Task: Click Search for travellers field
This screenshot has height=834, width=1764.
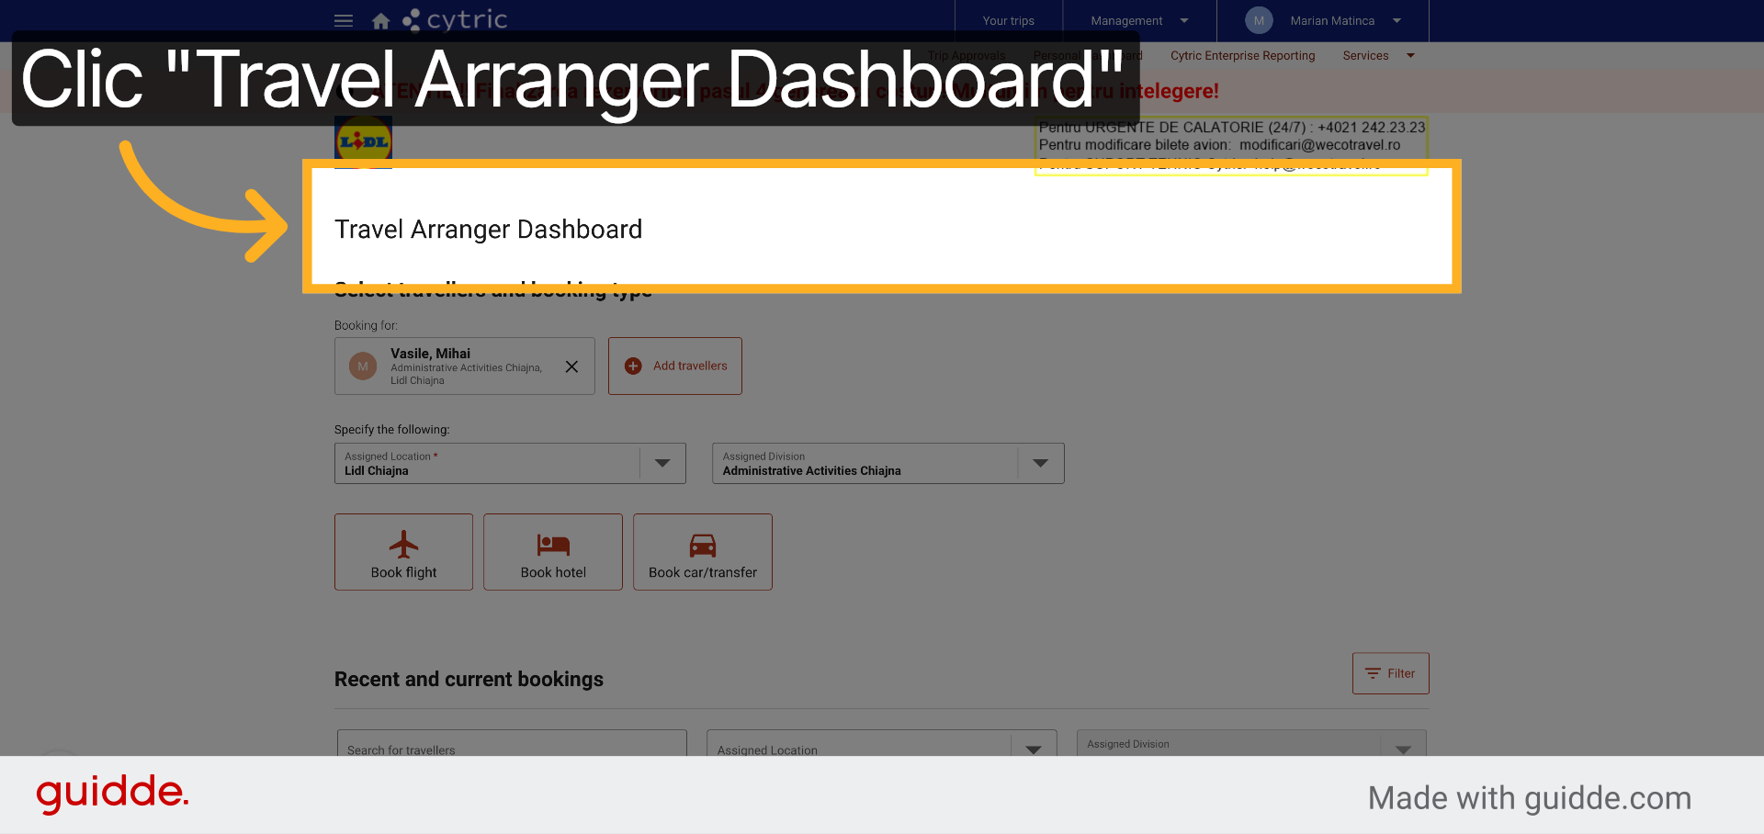Action: pyautogui.click(x=512, y=743)
